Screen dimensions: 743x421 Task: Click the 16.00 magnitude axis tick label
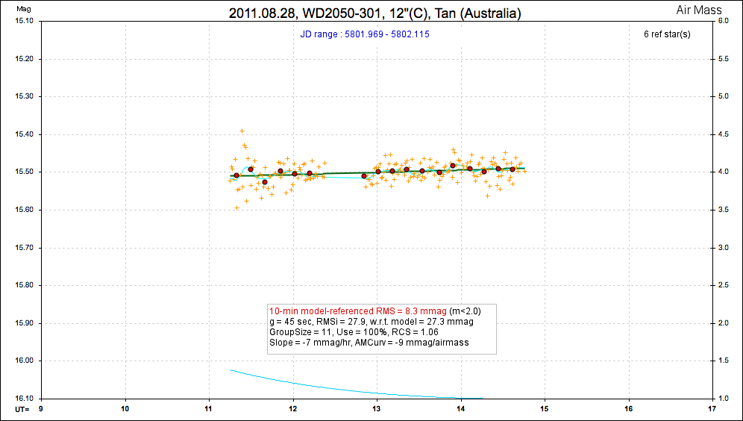[x=24, y=361]
